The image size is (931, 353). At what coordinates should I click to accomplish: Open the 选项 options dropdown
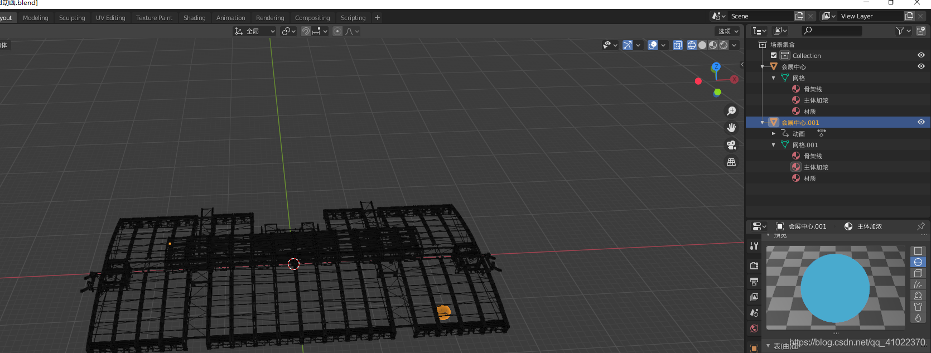[x=727, y=31]
